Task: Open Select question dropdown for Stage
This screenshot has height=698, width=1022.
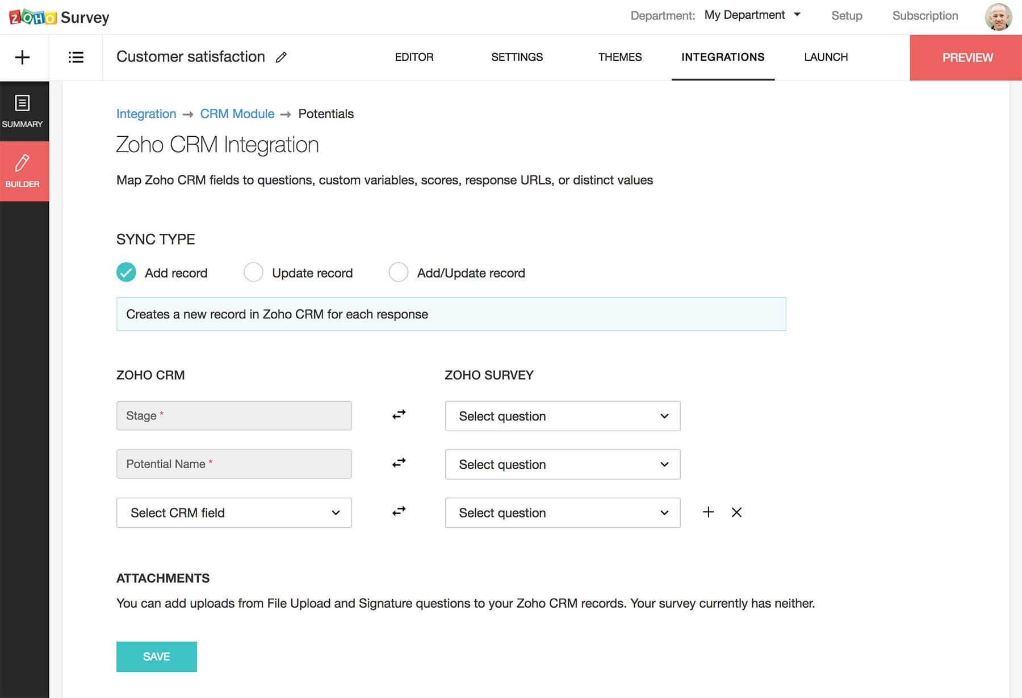Action: pos(562,416)
